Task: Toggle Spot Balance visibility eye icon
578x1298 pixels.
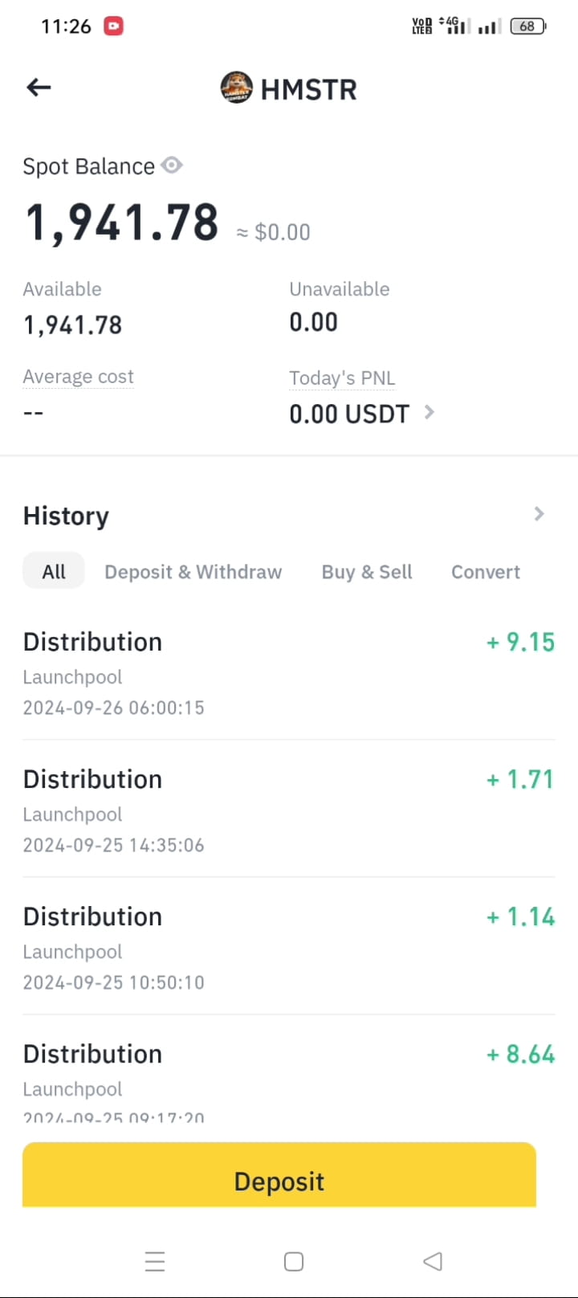Action: [x=172, y=165]
